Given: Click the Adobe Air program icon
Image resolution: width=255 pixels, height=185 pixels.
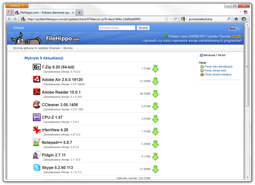Looking at the screenshot, I should 36,79.
